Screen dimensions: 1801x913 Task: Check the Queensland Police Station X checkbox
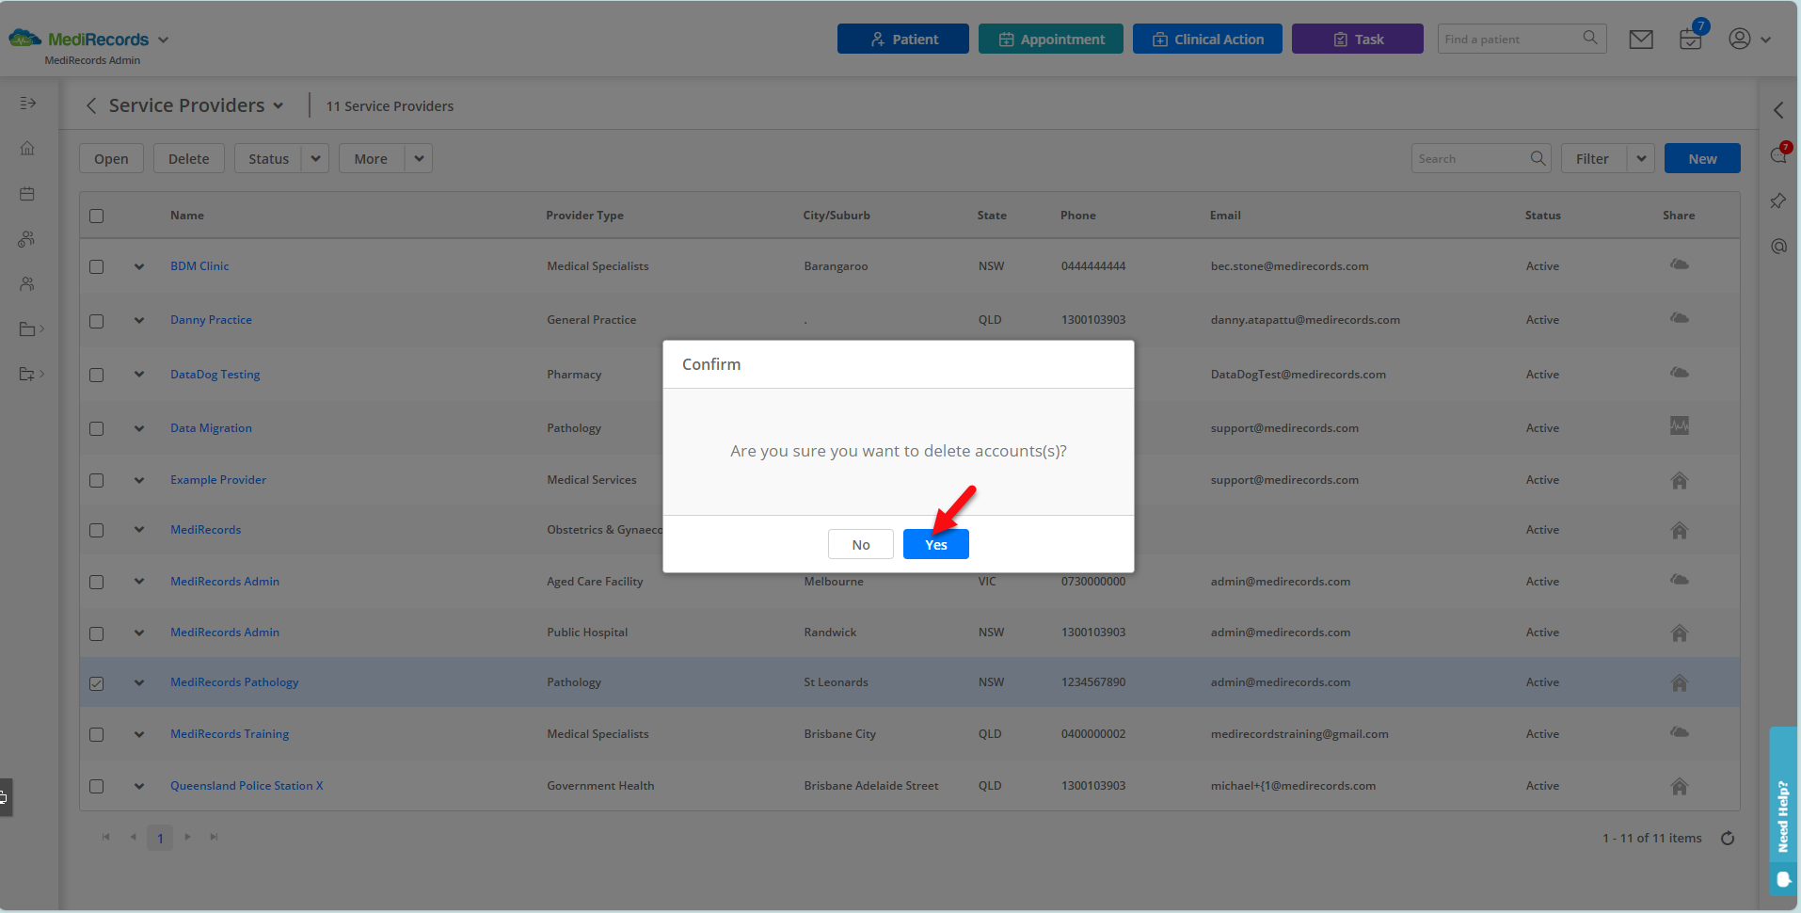pos(96,786)
